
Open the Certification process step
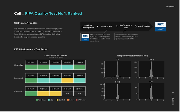[x=144, y=26]
